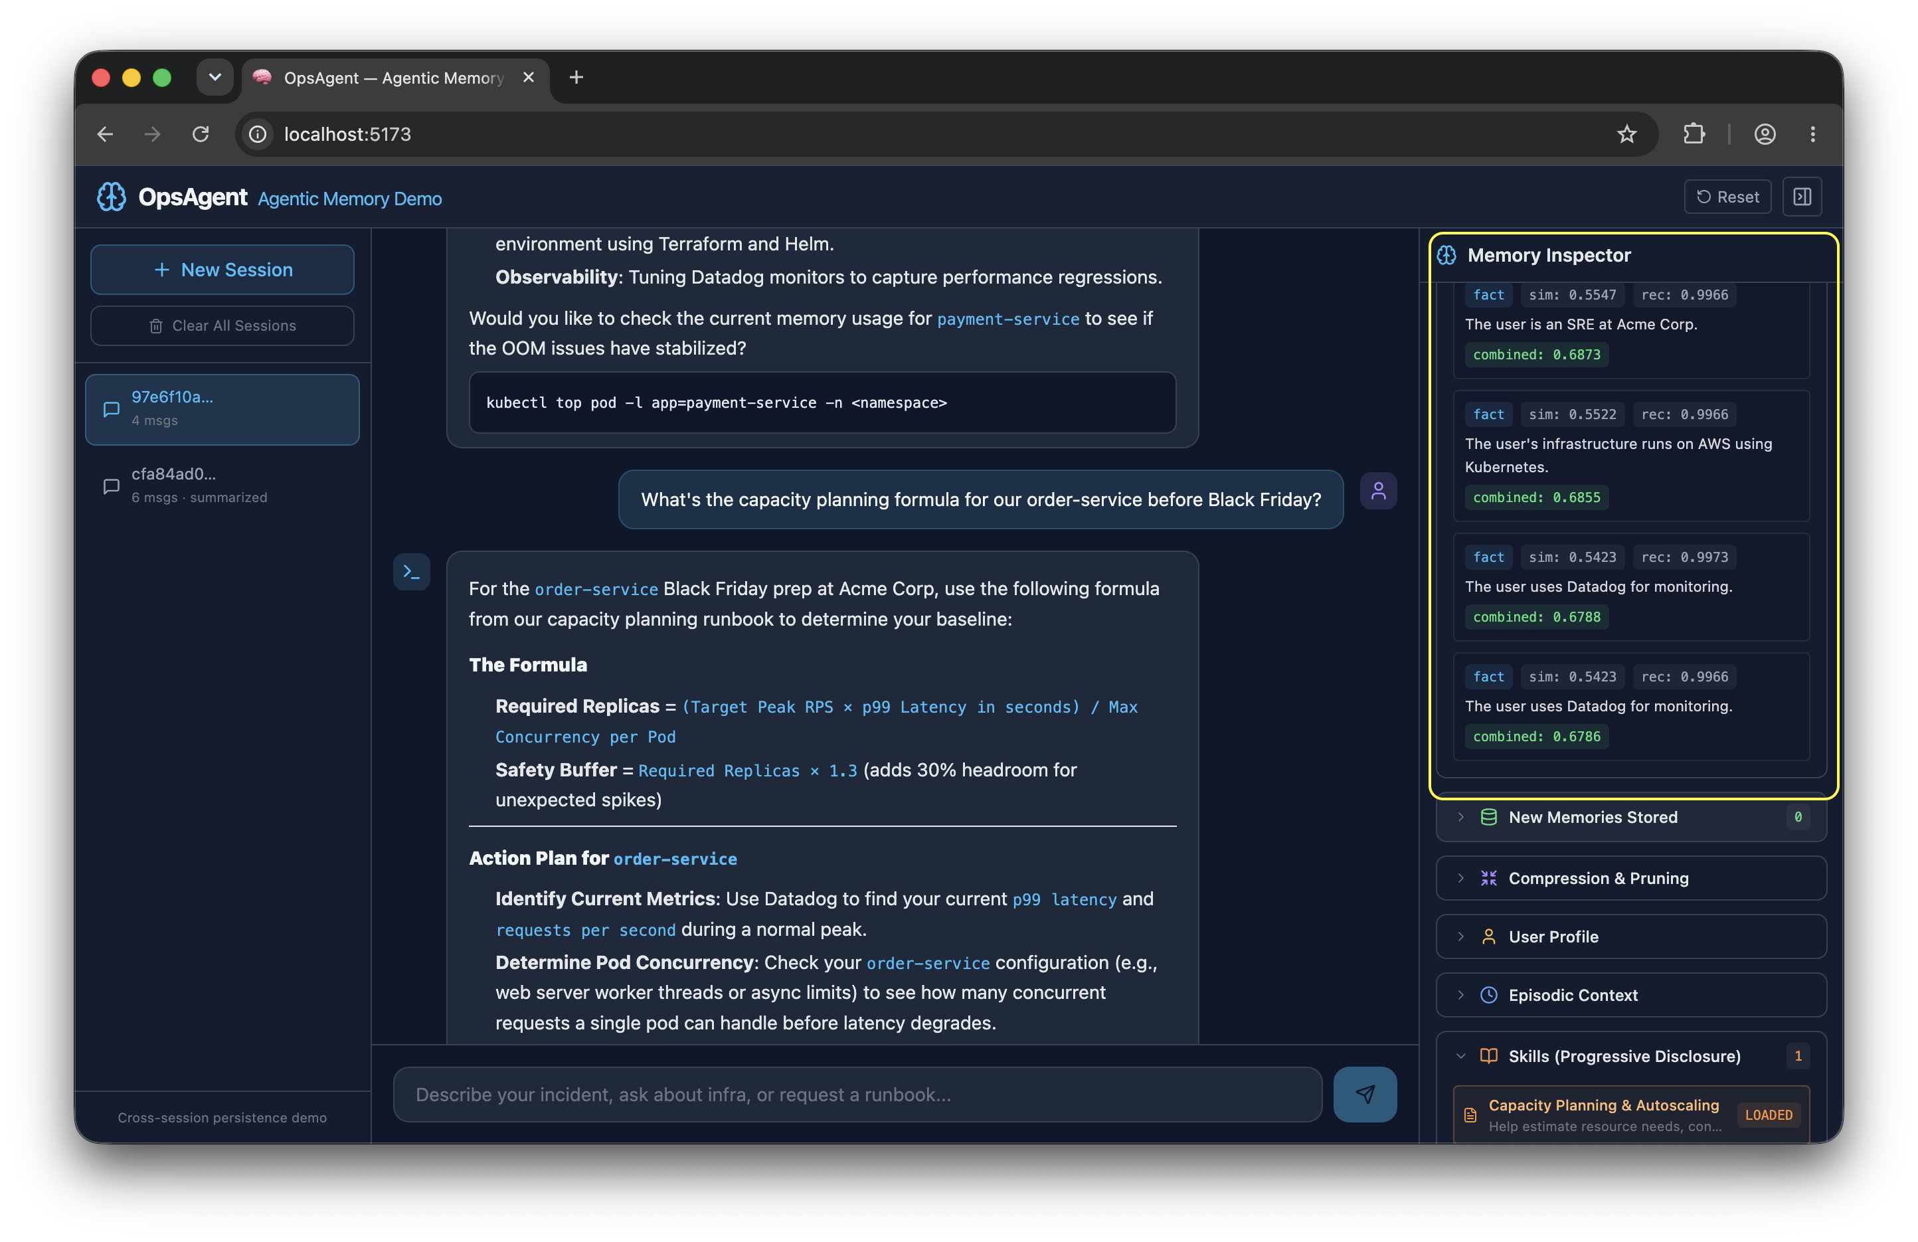The height and width of the screenshot is (1242, 1918).
Task: Click the localhost:5173 address bar
Action: click(946, 133)
